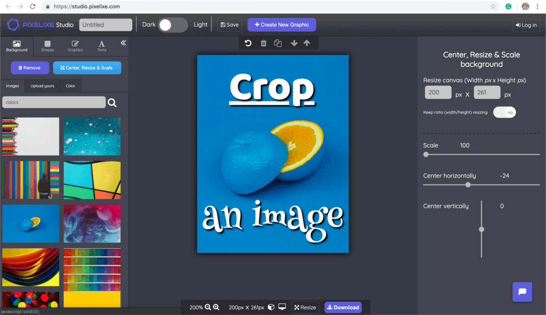
Task: Select the blue orange image thumbnail
Action: [31, 224]
